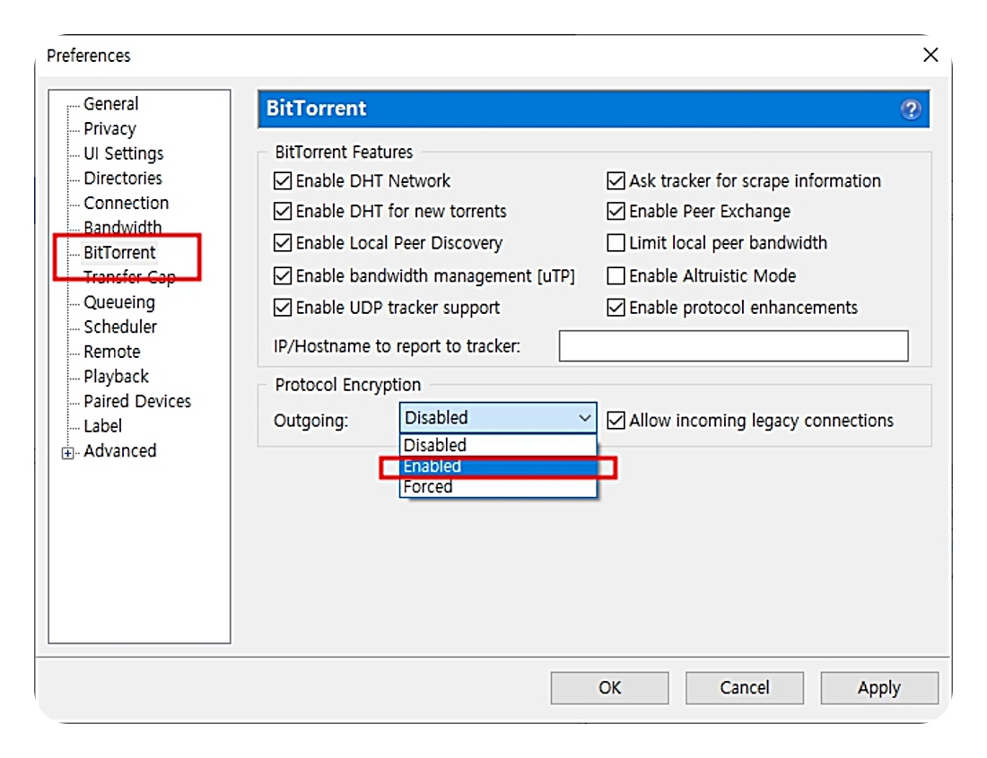Open Queueing preferences category
987x758 pixels.
(119, 302)
